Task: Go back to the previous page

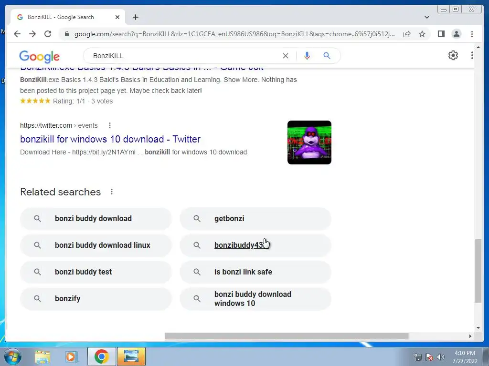Action: [17, 34]
